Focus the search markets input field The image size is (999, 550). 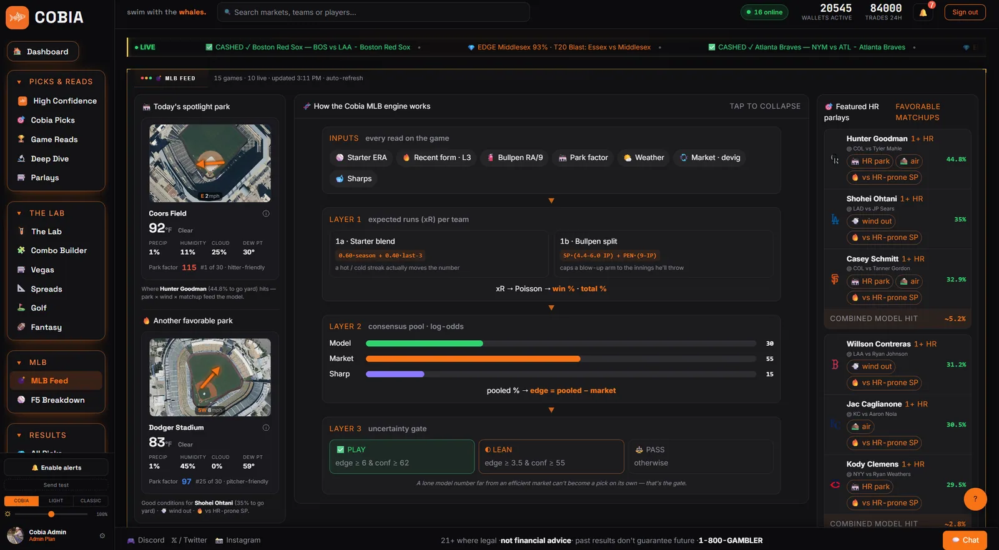click(x=373, y=12)
